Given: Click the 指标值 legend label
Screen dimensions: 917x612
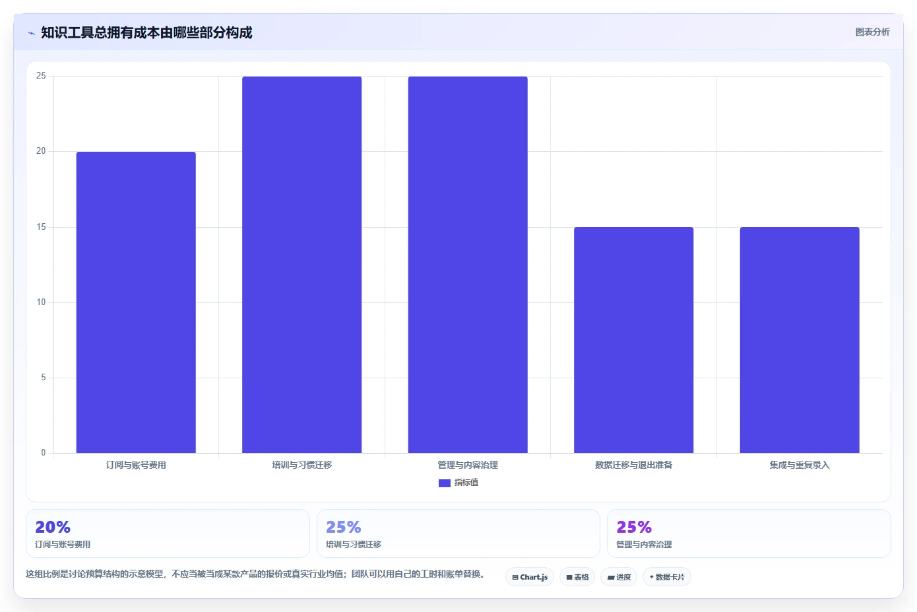Looking at the screenshot, I should [466, 483].
